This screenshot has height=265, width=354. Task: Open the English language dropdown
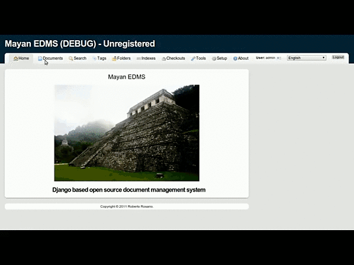pyautogui.click(x=307, y=58)
